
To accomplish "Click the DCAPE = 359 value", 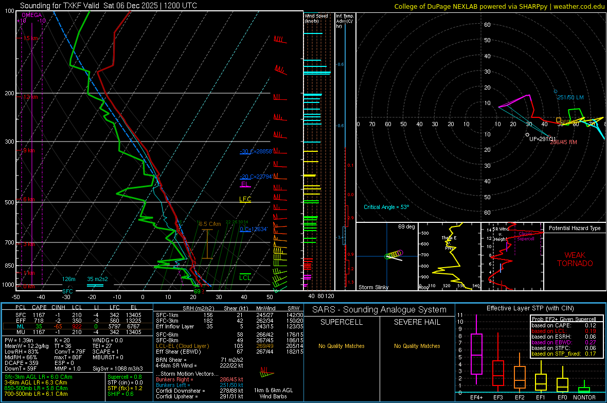I will tap(21, 363).
